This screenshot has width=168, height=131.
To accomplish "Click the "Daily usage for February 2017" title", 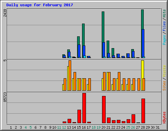I will (x=40, y=5).
